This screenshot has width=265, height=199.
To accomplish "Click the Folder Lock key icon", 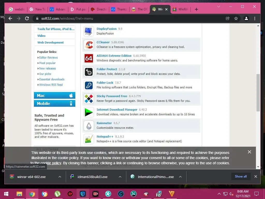I will [x=89, y=85].
